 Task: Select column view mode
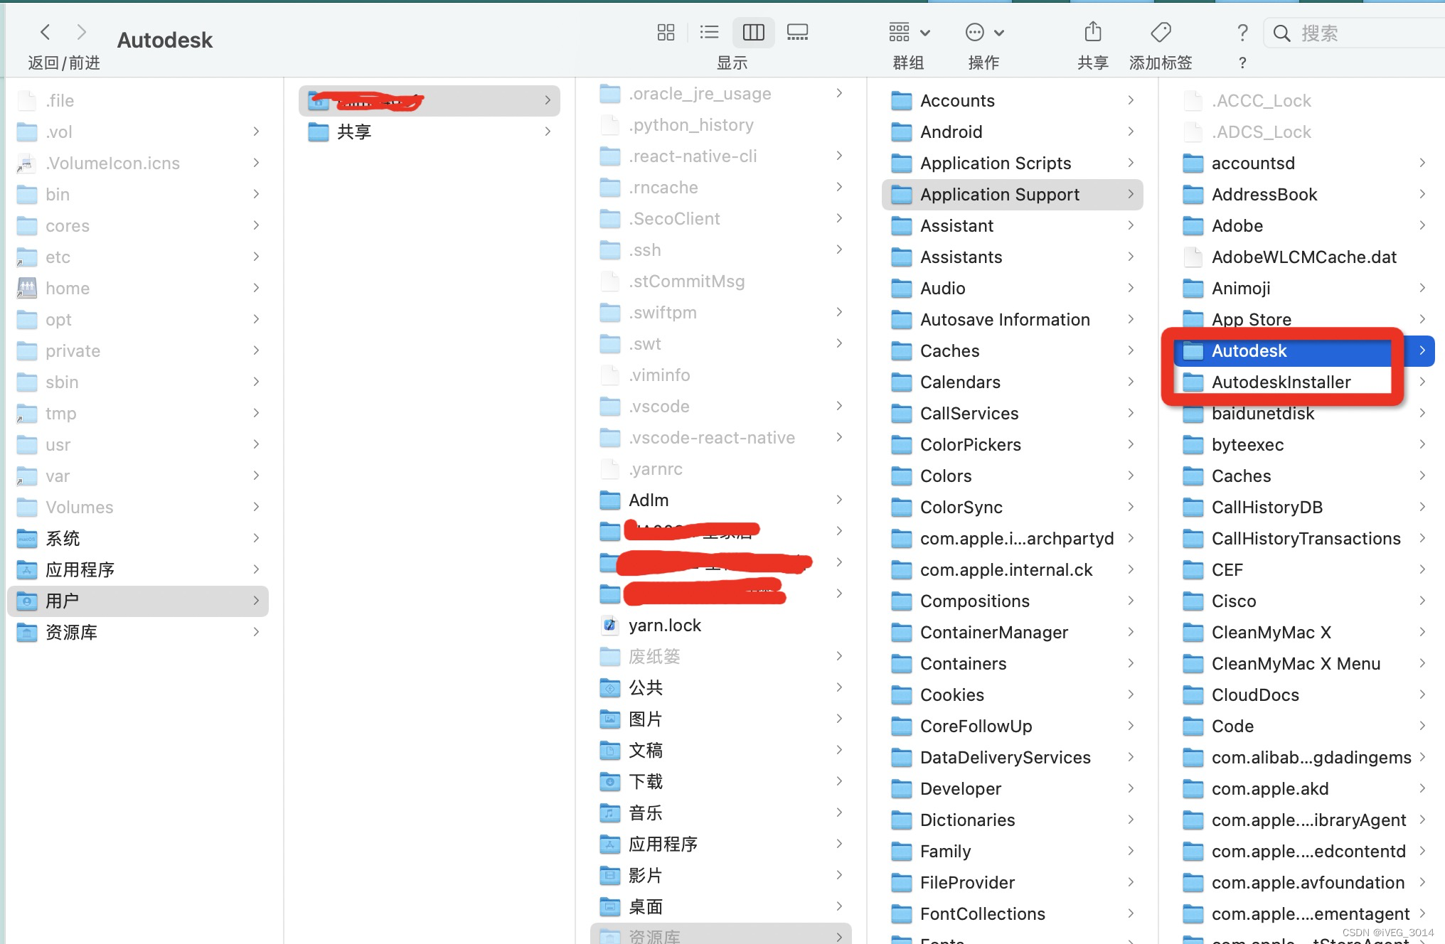click(x=753, y=32)
